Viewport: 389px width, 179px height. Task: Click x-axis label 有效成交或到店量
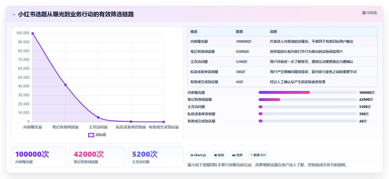tap(164, 127)
